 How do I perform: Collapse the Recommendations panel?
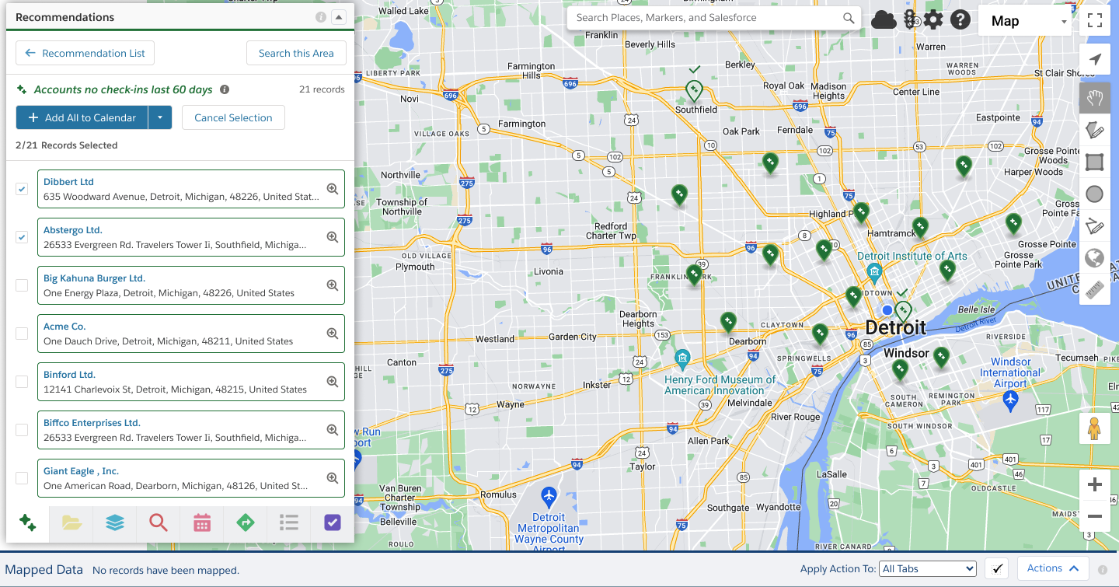point(338,17)
